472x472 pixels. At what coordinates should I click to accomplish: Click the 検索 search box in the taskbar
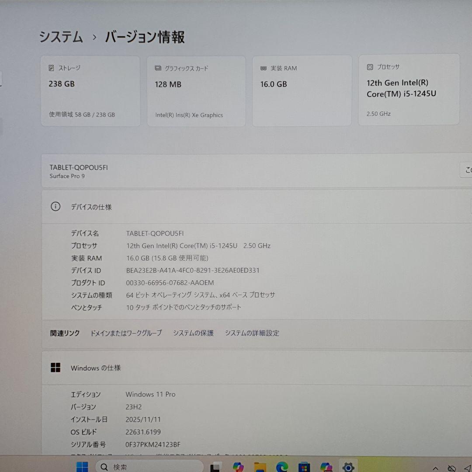coord(149,467)
